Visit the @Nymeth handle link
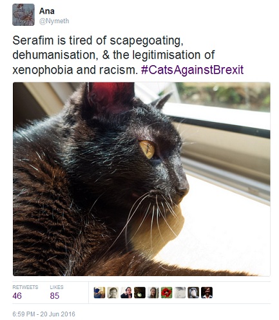 coord(54,21)
